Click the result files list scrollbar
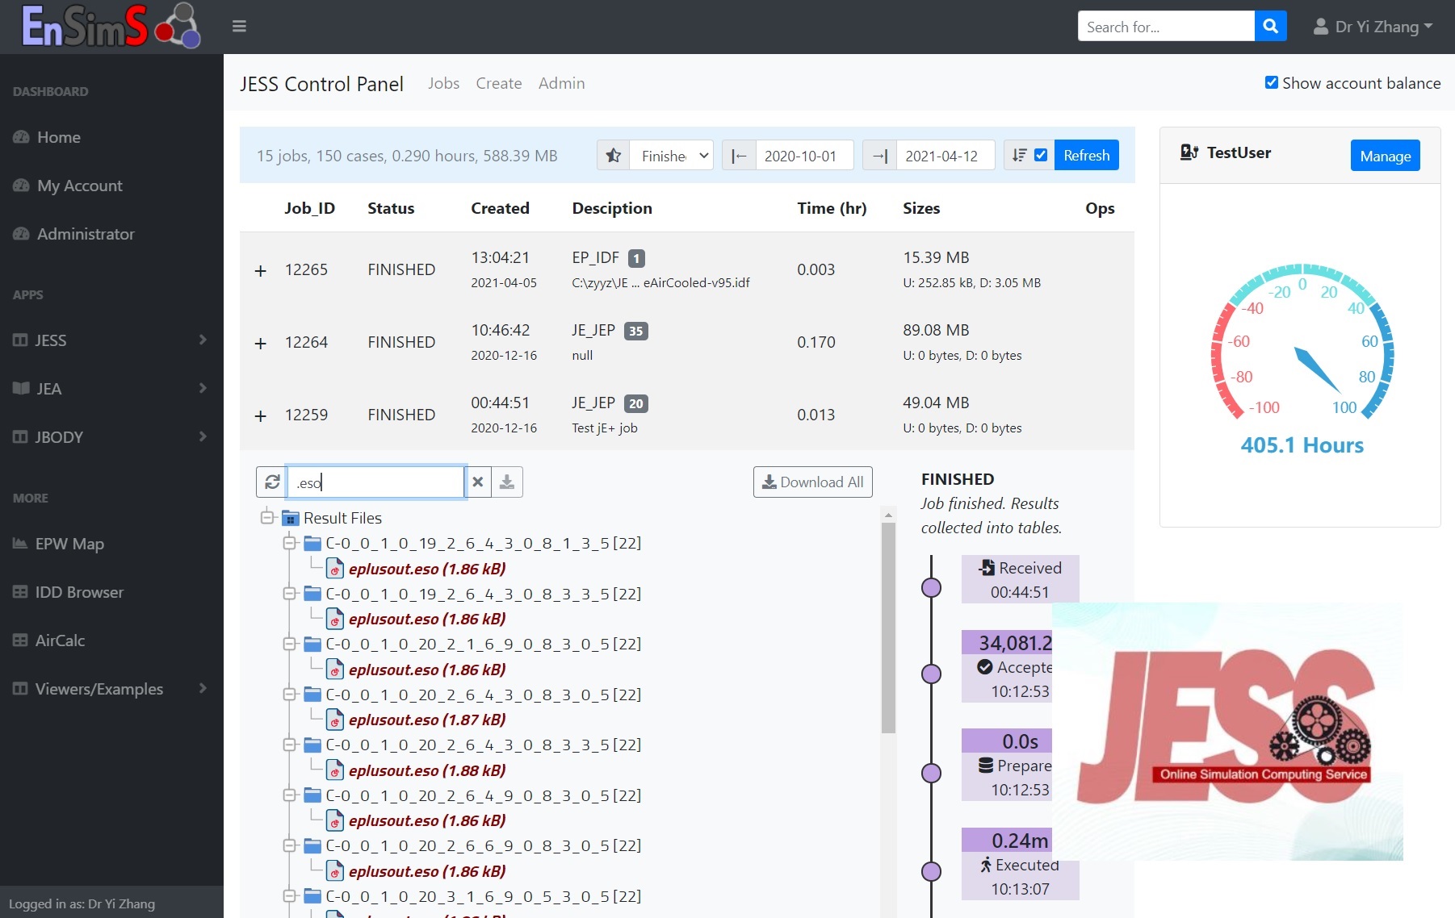The image size is (1455, 918). point(888,629)
